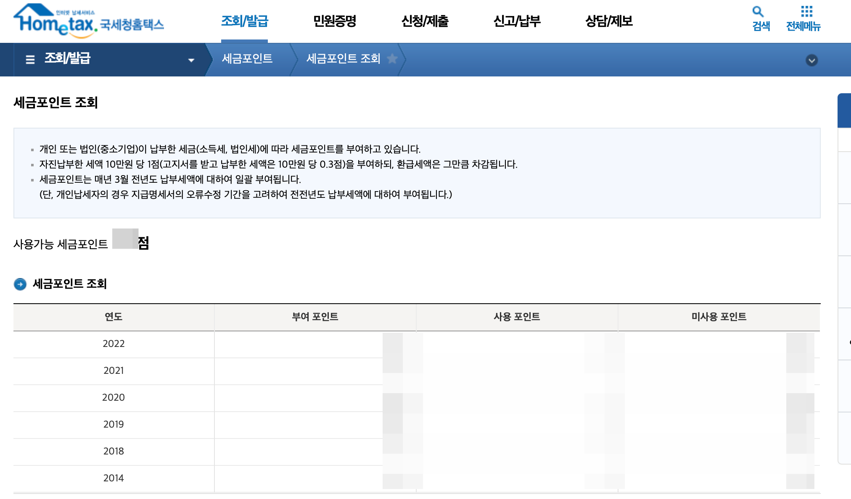Viewport: 851px width, 499px height.
Task: Toggle the favorite star on 세금포인트 조회 breadcrumb
Action: 393,59
